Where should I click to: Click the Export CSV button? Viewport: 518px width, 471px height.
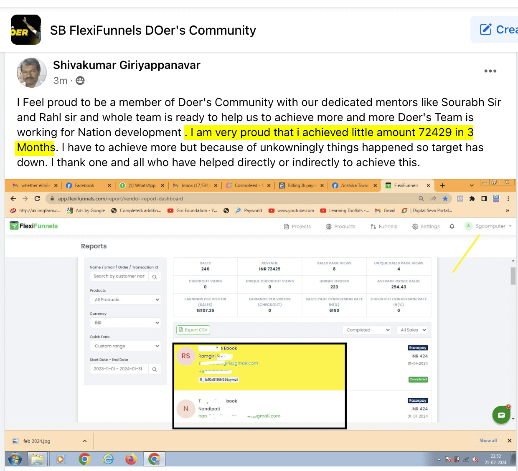193,329
